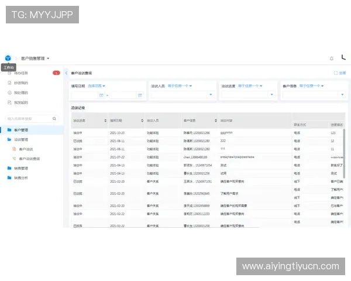Open the 选择范围 date range dropdown
Screen dimensions: 351x281
pos(97,86)
